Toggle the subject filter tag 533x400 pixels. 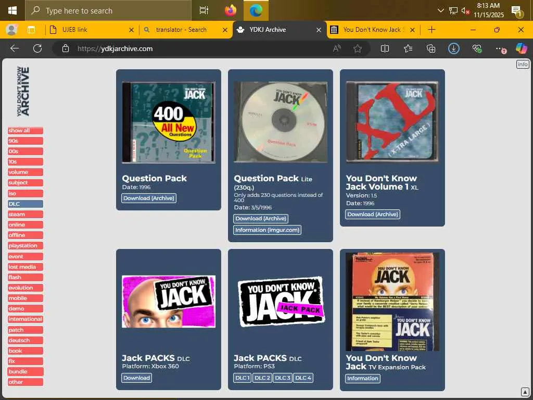(x=26, y=183)
